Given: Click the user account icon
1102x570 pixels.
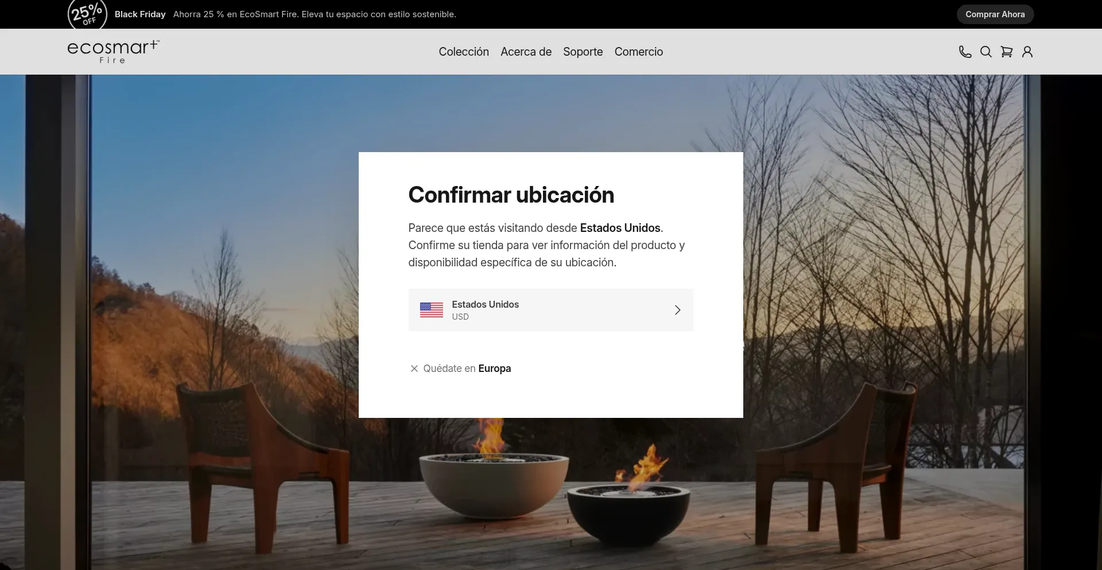Looking at the screenshot, I should 1027,52.
